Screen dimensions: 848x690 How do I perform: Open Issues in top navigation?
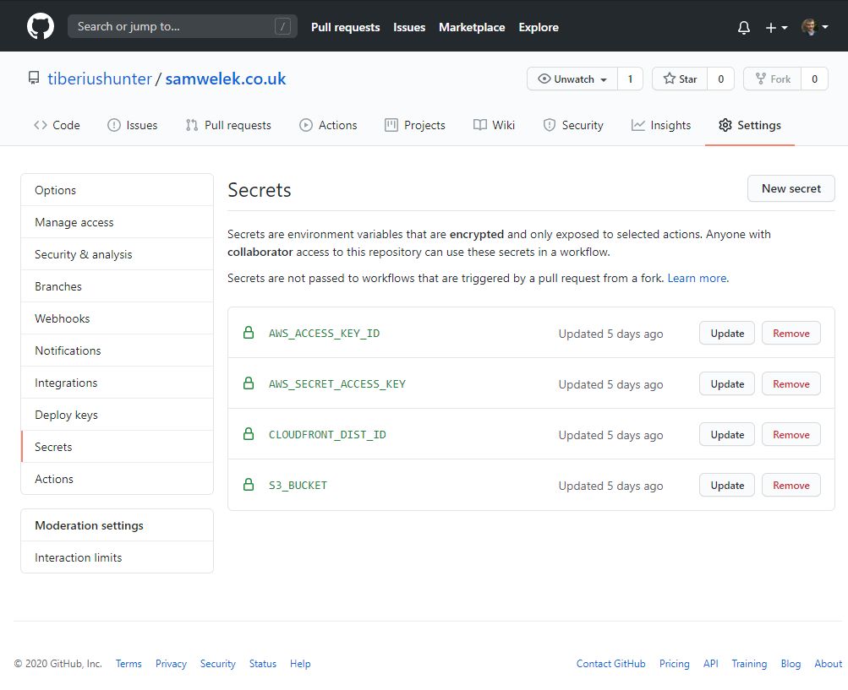click(x=409, y=27)
